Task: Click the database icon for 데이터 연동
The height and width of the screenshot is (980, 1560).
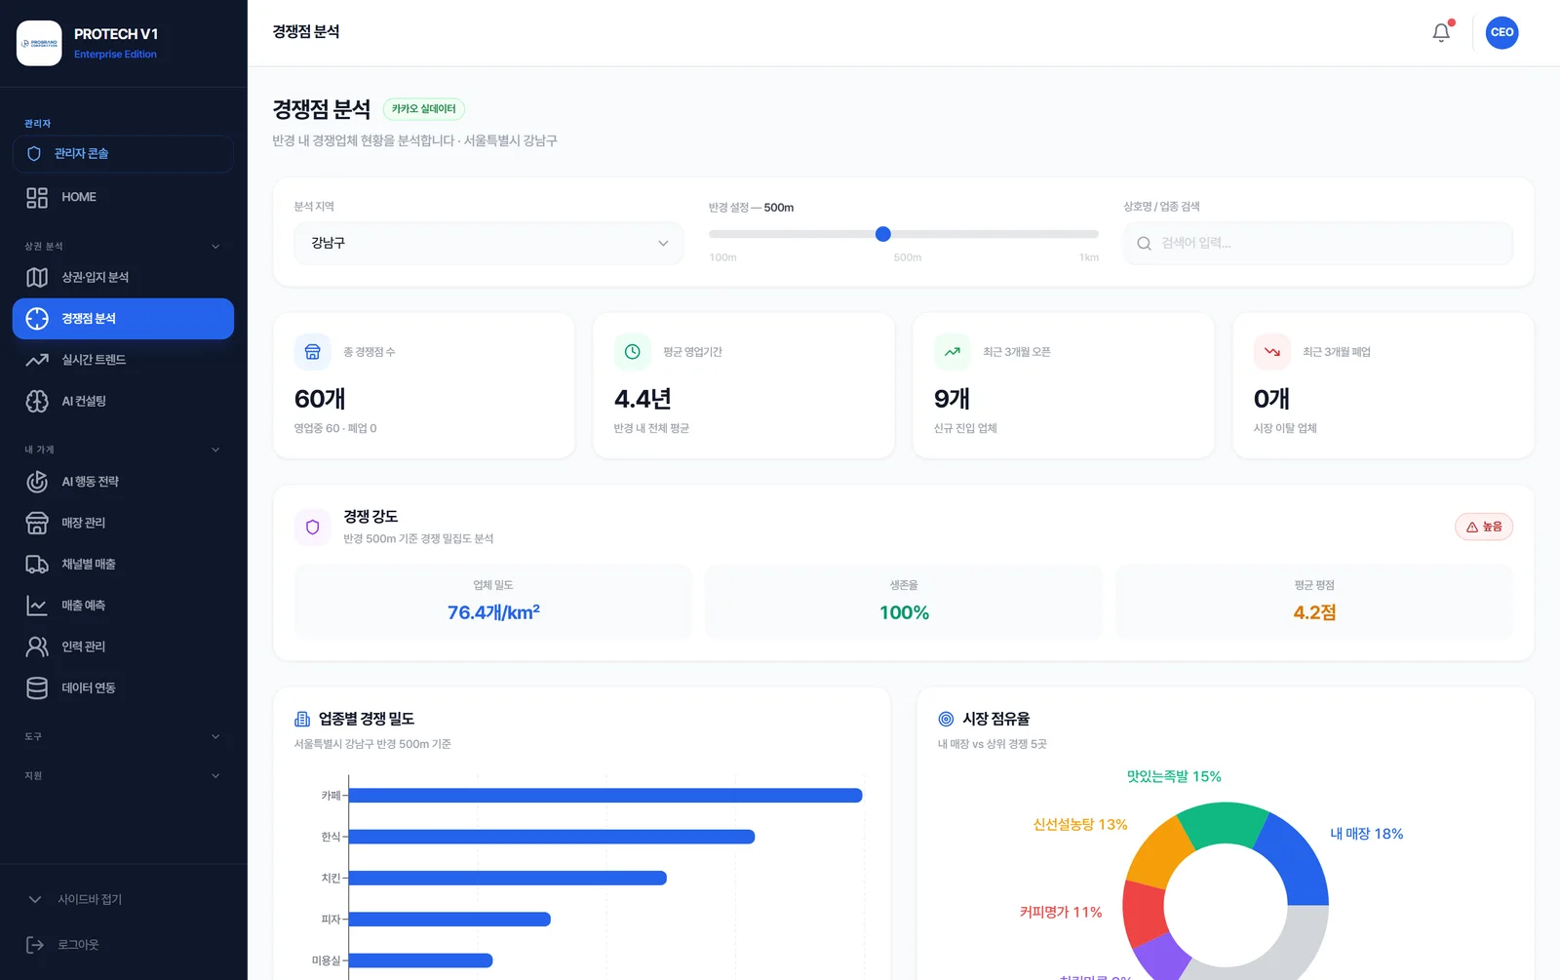Action: 37,688
